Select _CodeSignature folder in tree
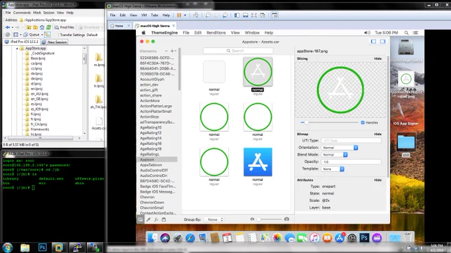The height and width of the screenshot is (253, 451). [42, 54]
